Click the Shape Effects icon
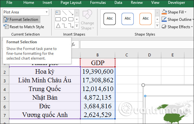Screen dimensions: 194x124 tap(164, 27)
